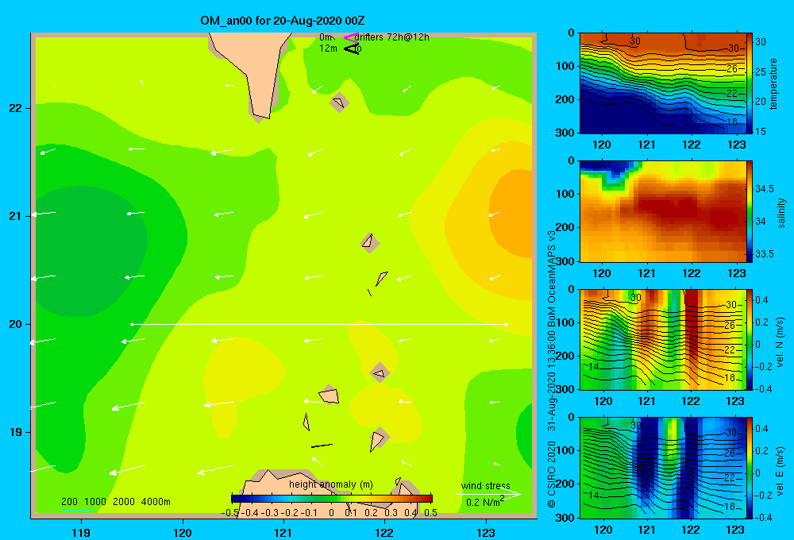This screenshot has width=794, height=540.
Task: Open the salinity cross-section panel
Action: (663, 211)
